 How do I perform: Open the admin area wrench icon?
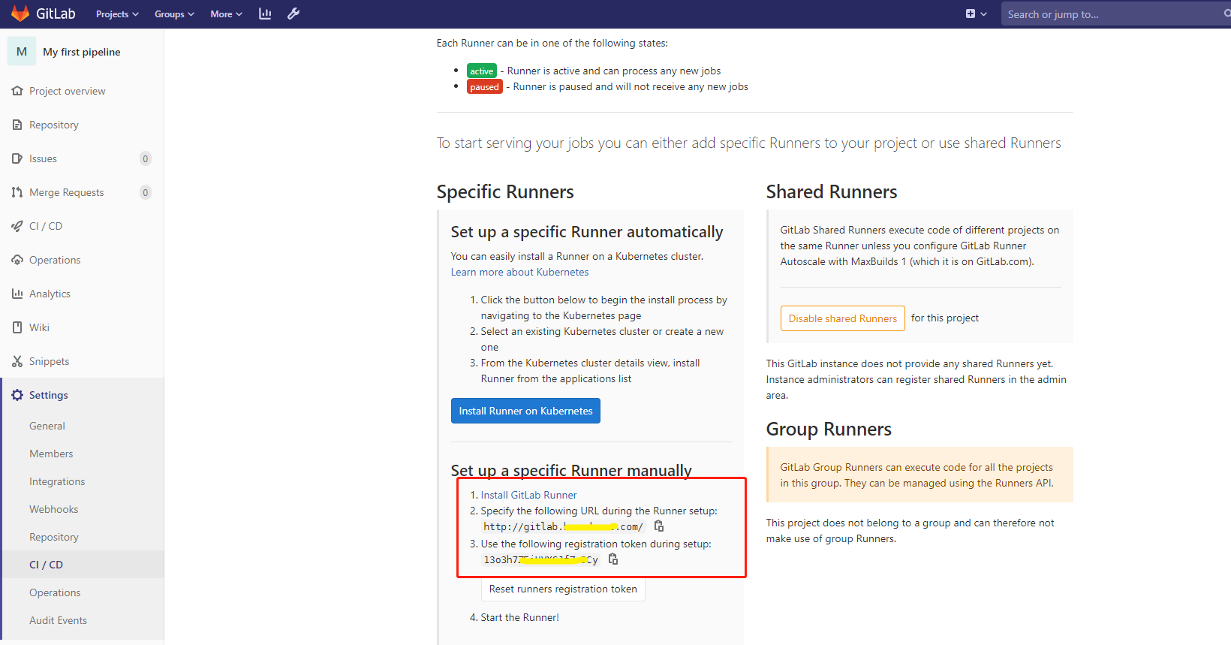click(x=293, y=14)
